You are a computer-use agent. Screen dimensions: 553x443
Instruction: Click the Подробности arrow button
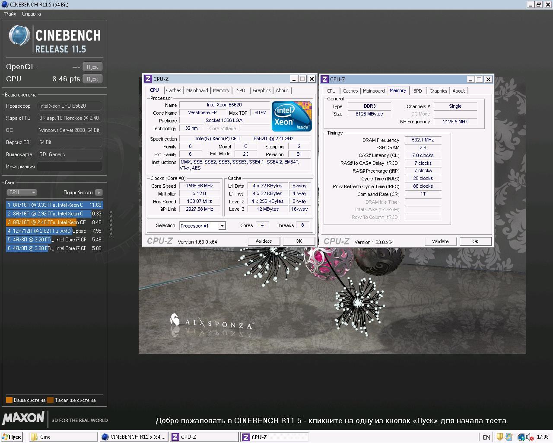coord(99,193)
